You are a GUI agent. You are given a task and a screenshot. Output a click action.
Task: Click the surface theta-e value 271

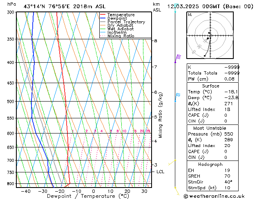tap(229, 104)
